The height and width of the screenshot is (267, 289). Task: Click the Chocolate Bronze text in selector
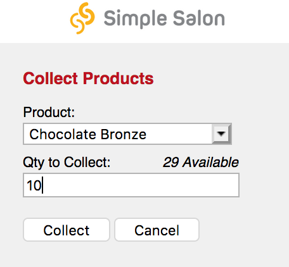pyautogui.click(x=88, y=134)
